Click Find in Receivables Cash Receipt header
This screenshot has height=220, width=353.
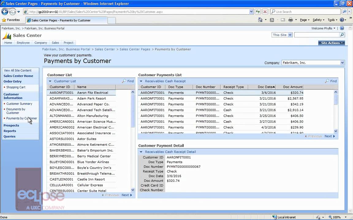[331, 81]
